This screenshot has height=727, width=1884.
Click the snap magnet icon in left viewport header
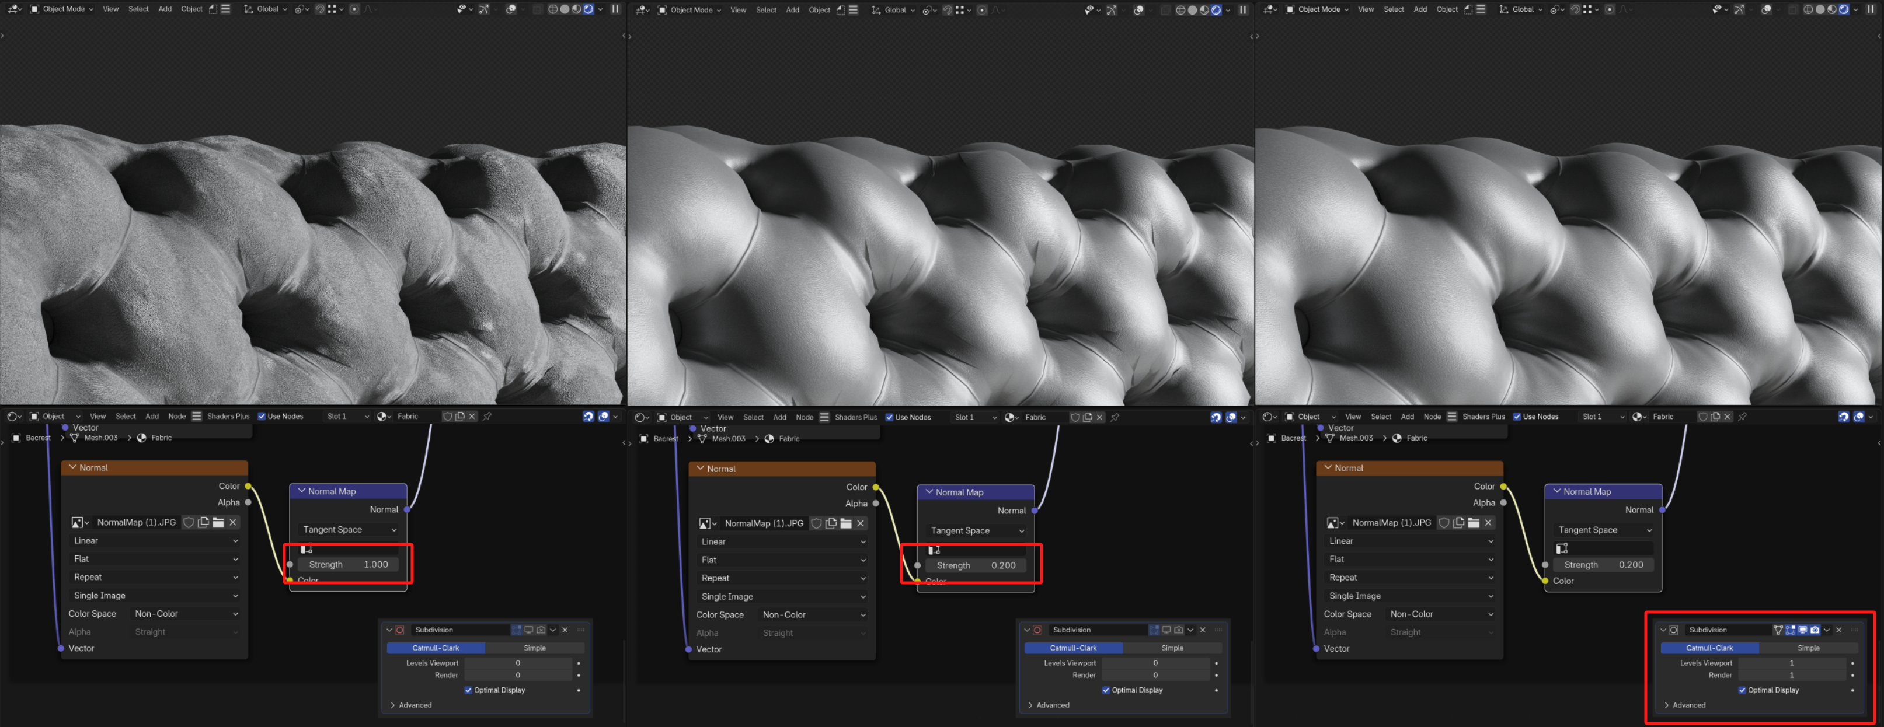pyautogui.click(x=321, y=9)
